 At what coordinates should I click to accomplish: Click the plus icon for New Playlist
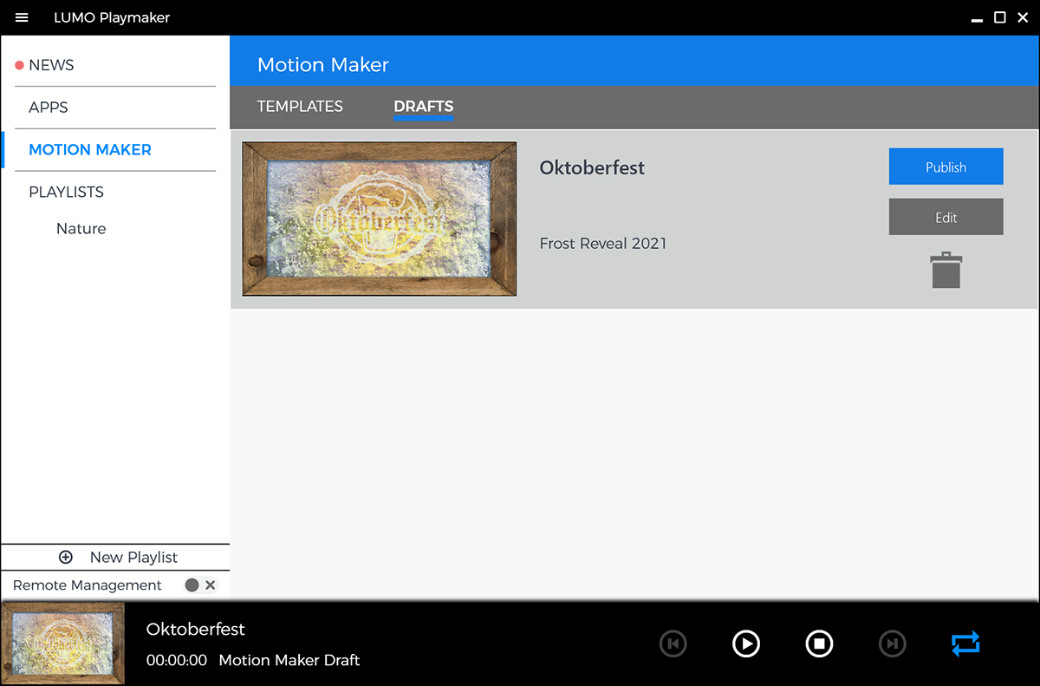click(x=66, y=557)
